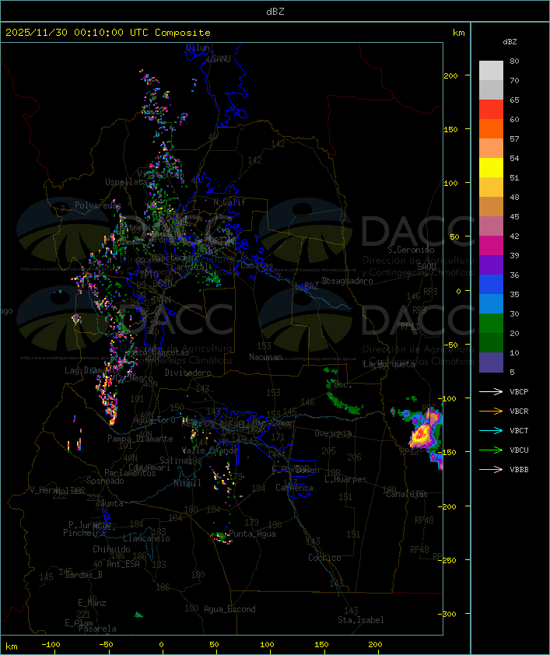Image resolution: width=550 pixels, height=655 pixels.
Task: Click the E_Manz place label
Action: point(92,603)
